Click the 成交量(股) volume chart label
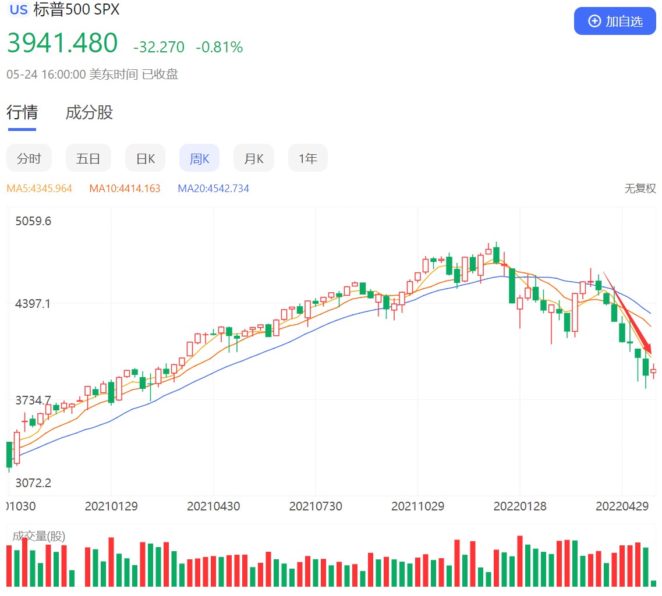The image size is (662, 596). click(39, 536)
